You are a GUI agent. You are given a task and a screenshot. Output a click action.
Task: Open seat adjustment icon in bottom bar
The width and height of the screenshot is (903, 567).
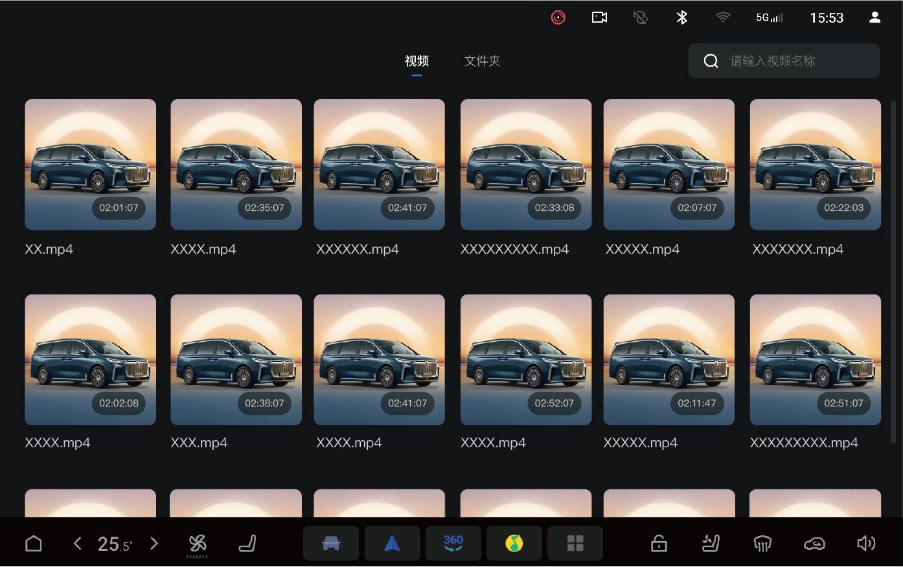tap(247, 543)
